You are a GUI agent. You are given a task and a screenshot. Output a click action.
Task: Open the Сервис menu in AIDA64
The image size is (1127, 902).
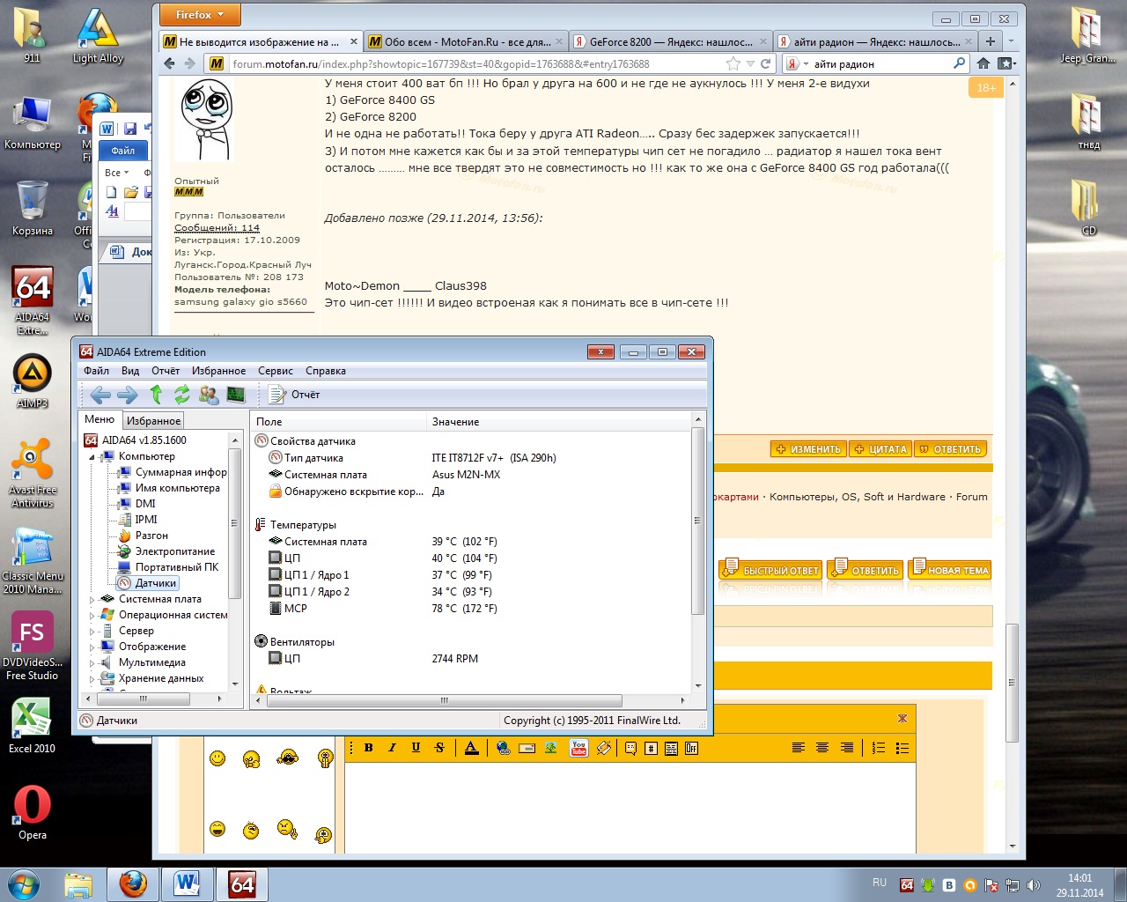pos(276,371)
